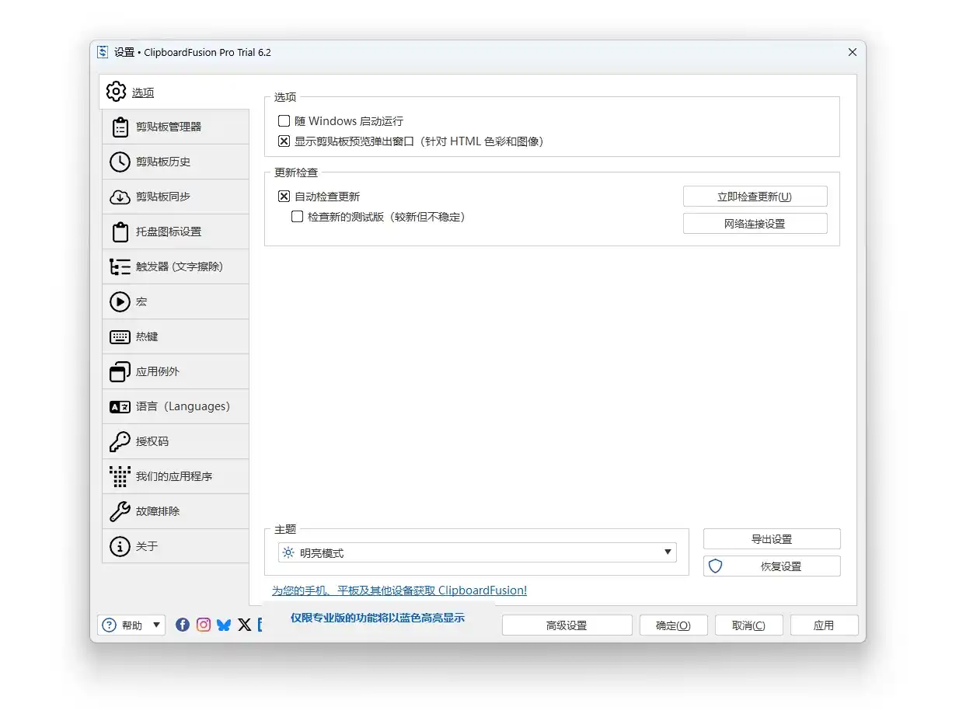Viewport: 980px width, 721px height.
Task: Open the 剪贴板同步 cloud icon
Action: (120, 197)
